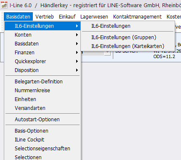Open the Einkauf menu
The image size is (181, 160).
pyautogui.click(x=67, y=17)
